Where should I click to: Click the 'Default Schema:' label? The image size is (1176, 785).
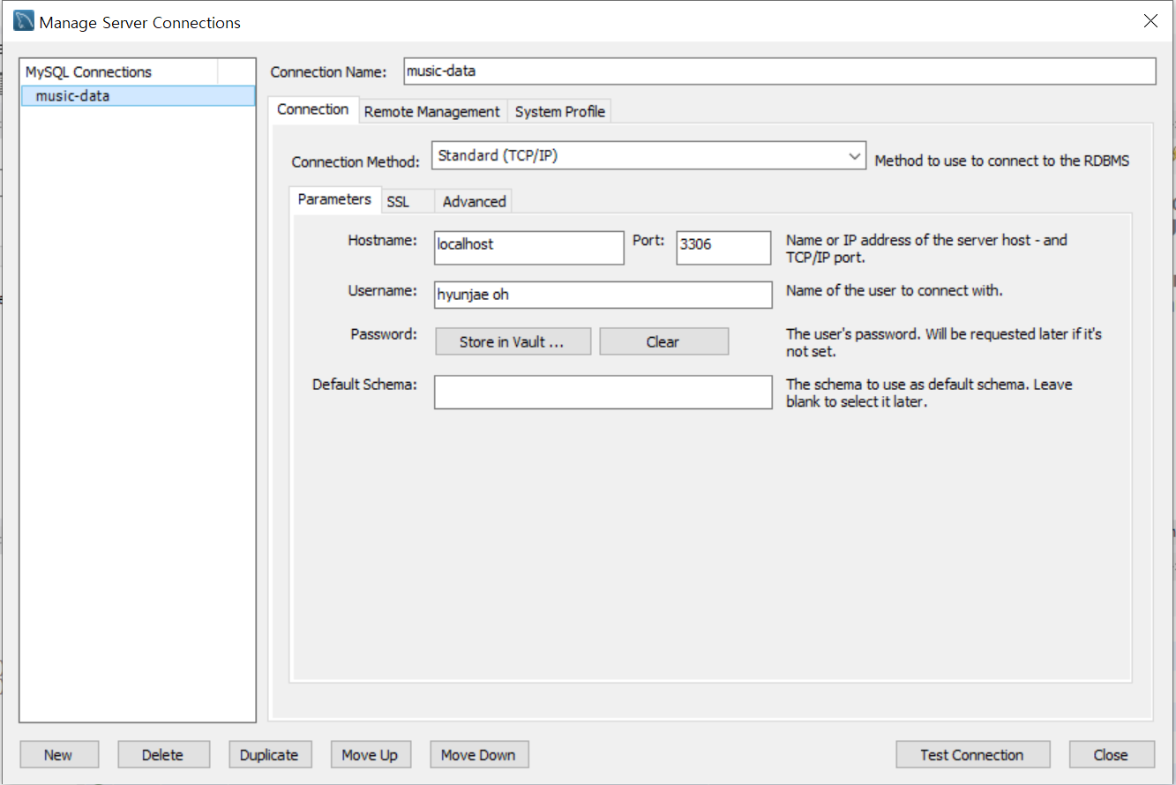click(364, 385)
